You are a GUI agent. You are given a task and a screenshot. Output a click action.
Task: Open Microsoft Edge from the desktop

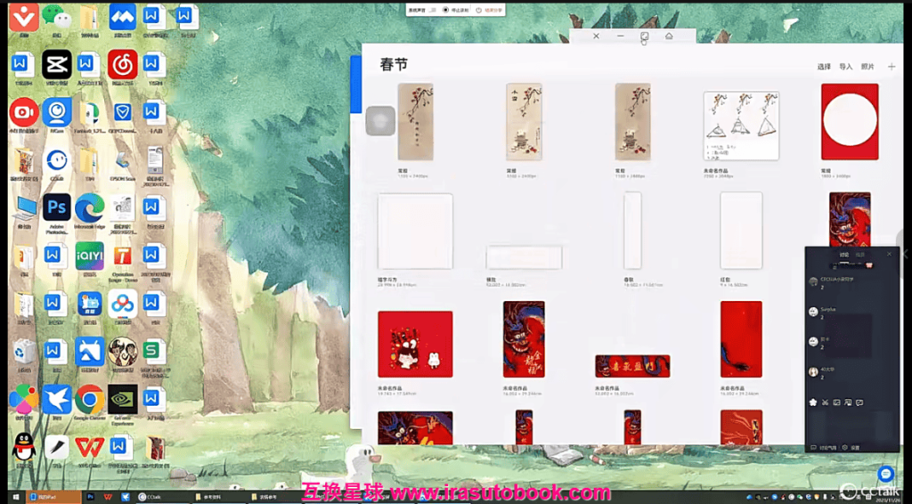[89, 208]
